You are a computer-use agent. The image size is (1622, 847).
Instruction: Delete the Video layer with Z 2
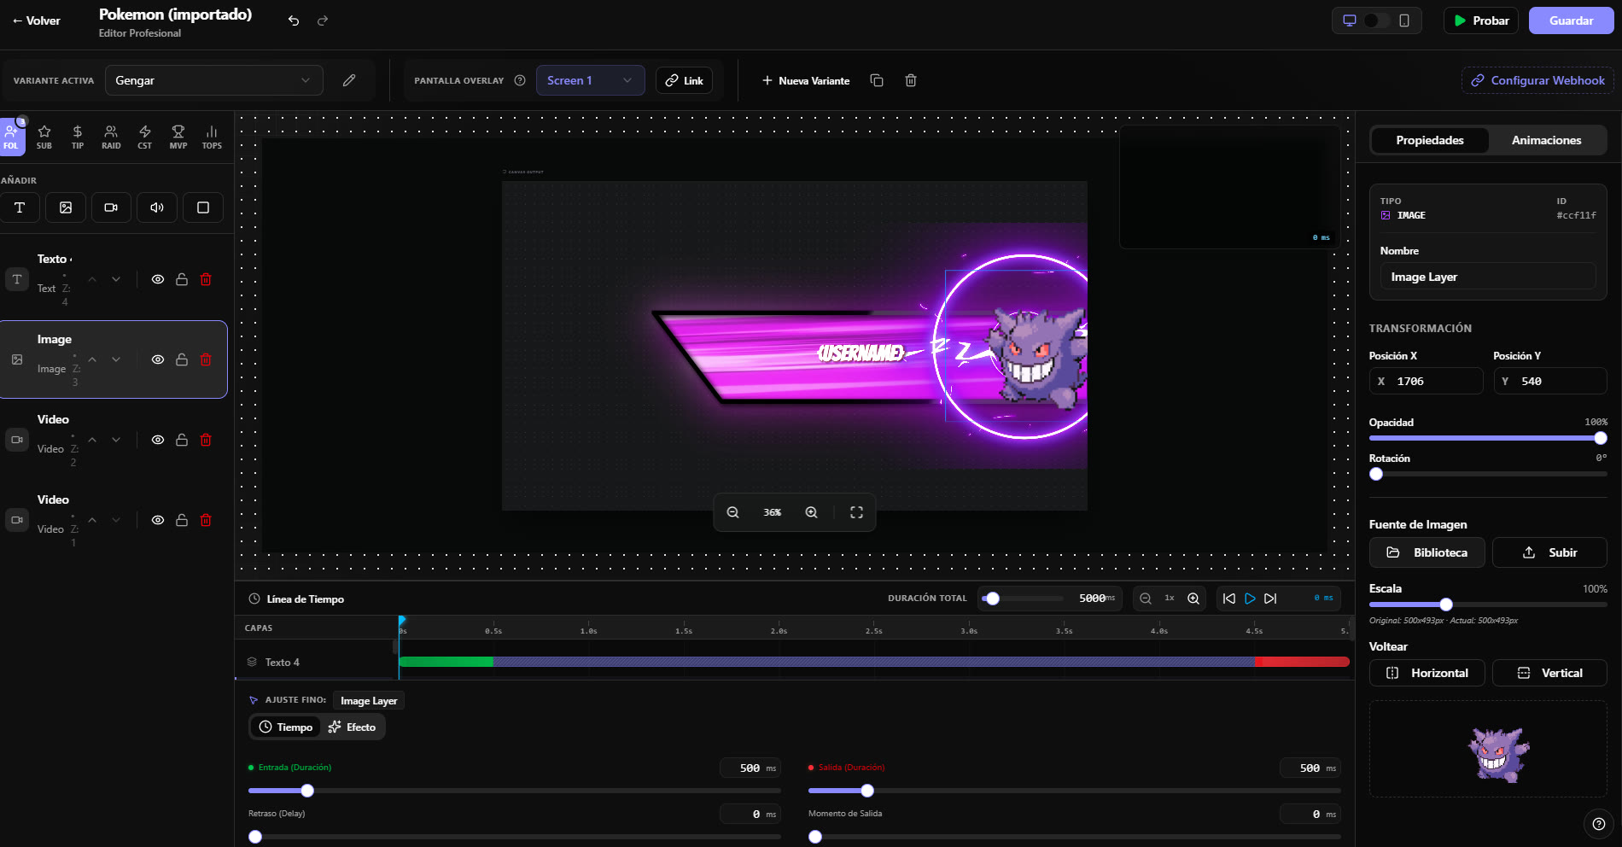click(206, 440)
